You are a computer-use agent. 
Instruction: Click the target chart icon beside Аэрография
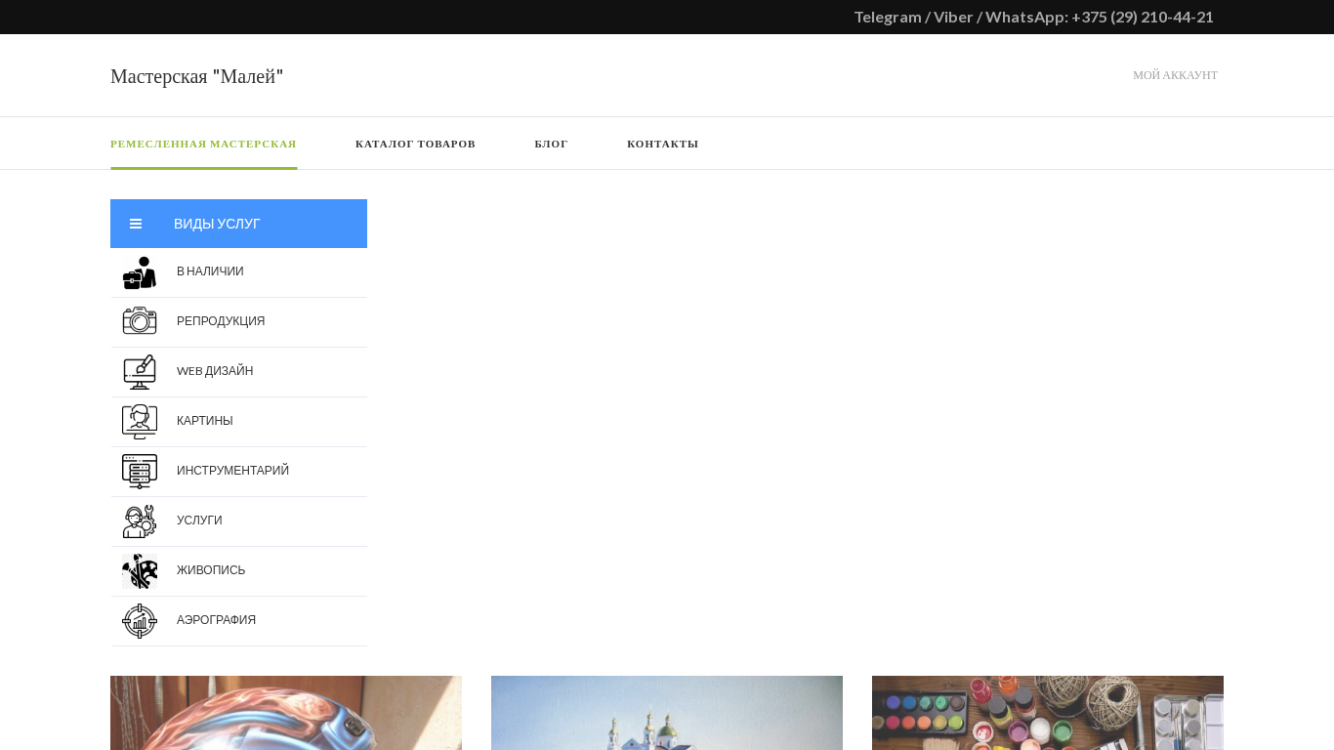[140, 621]
